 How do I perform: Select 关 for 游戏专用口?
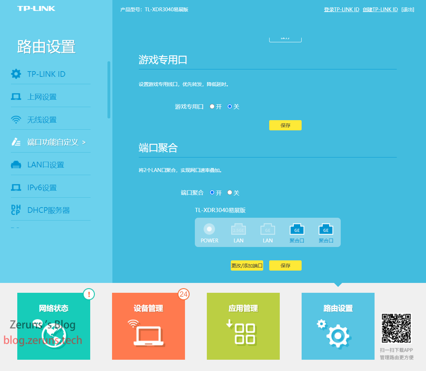pyautogui.click(x=230, y=106)
